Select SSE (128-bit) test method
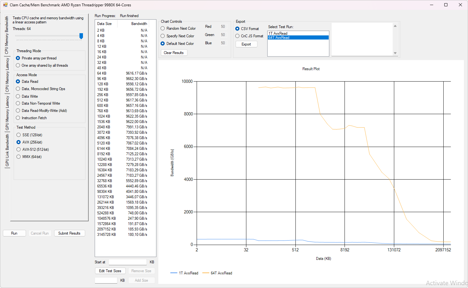 point(29,135)
